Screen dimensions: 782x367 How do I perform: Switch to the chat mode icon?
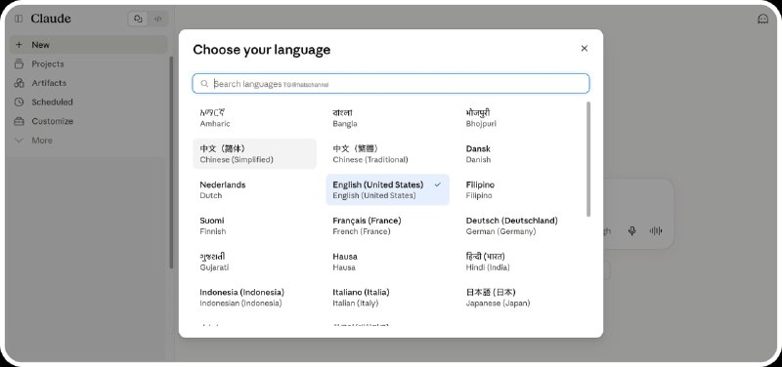click(139, 19)
